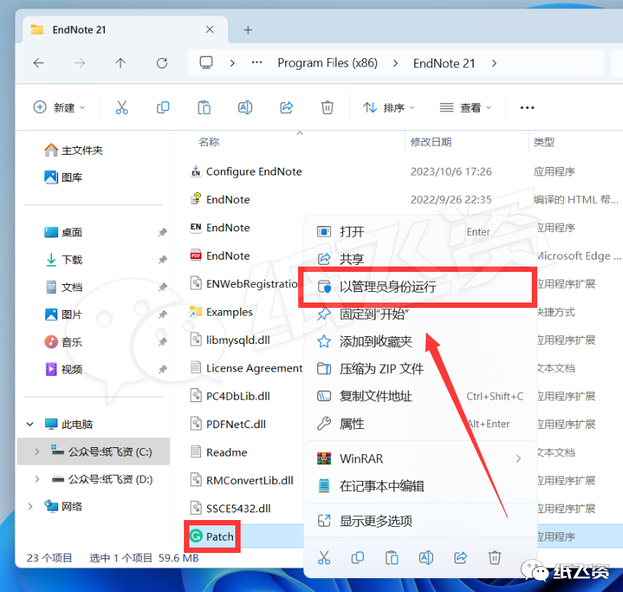
Task: Click the Copy icon in the context menu
Action: pos(358,558)
